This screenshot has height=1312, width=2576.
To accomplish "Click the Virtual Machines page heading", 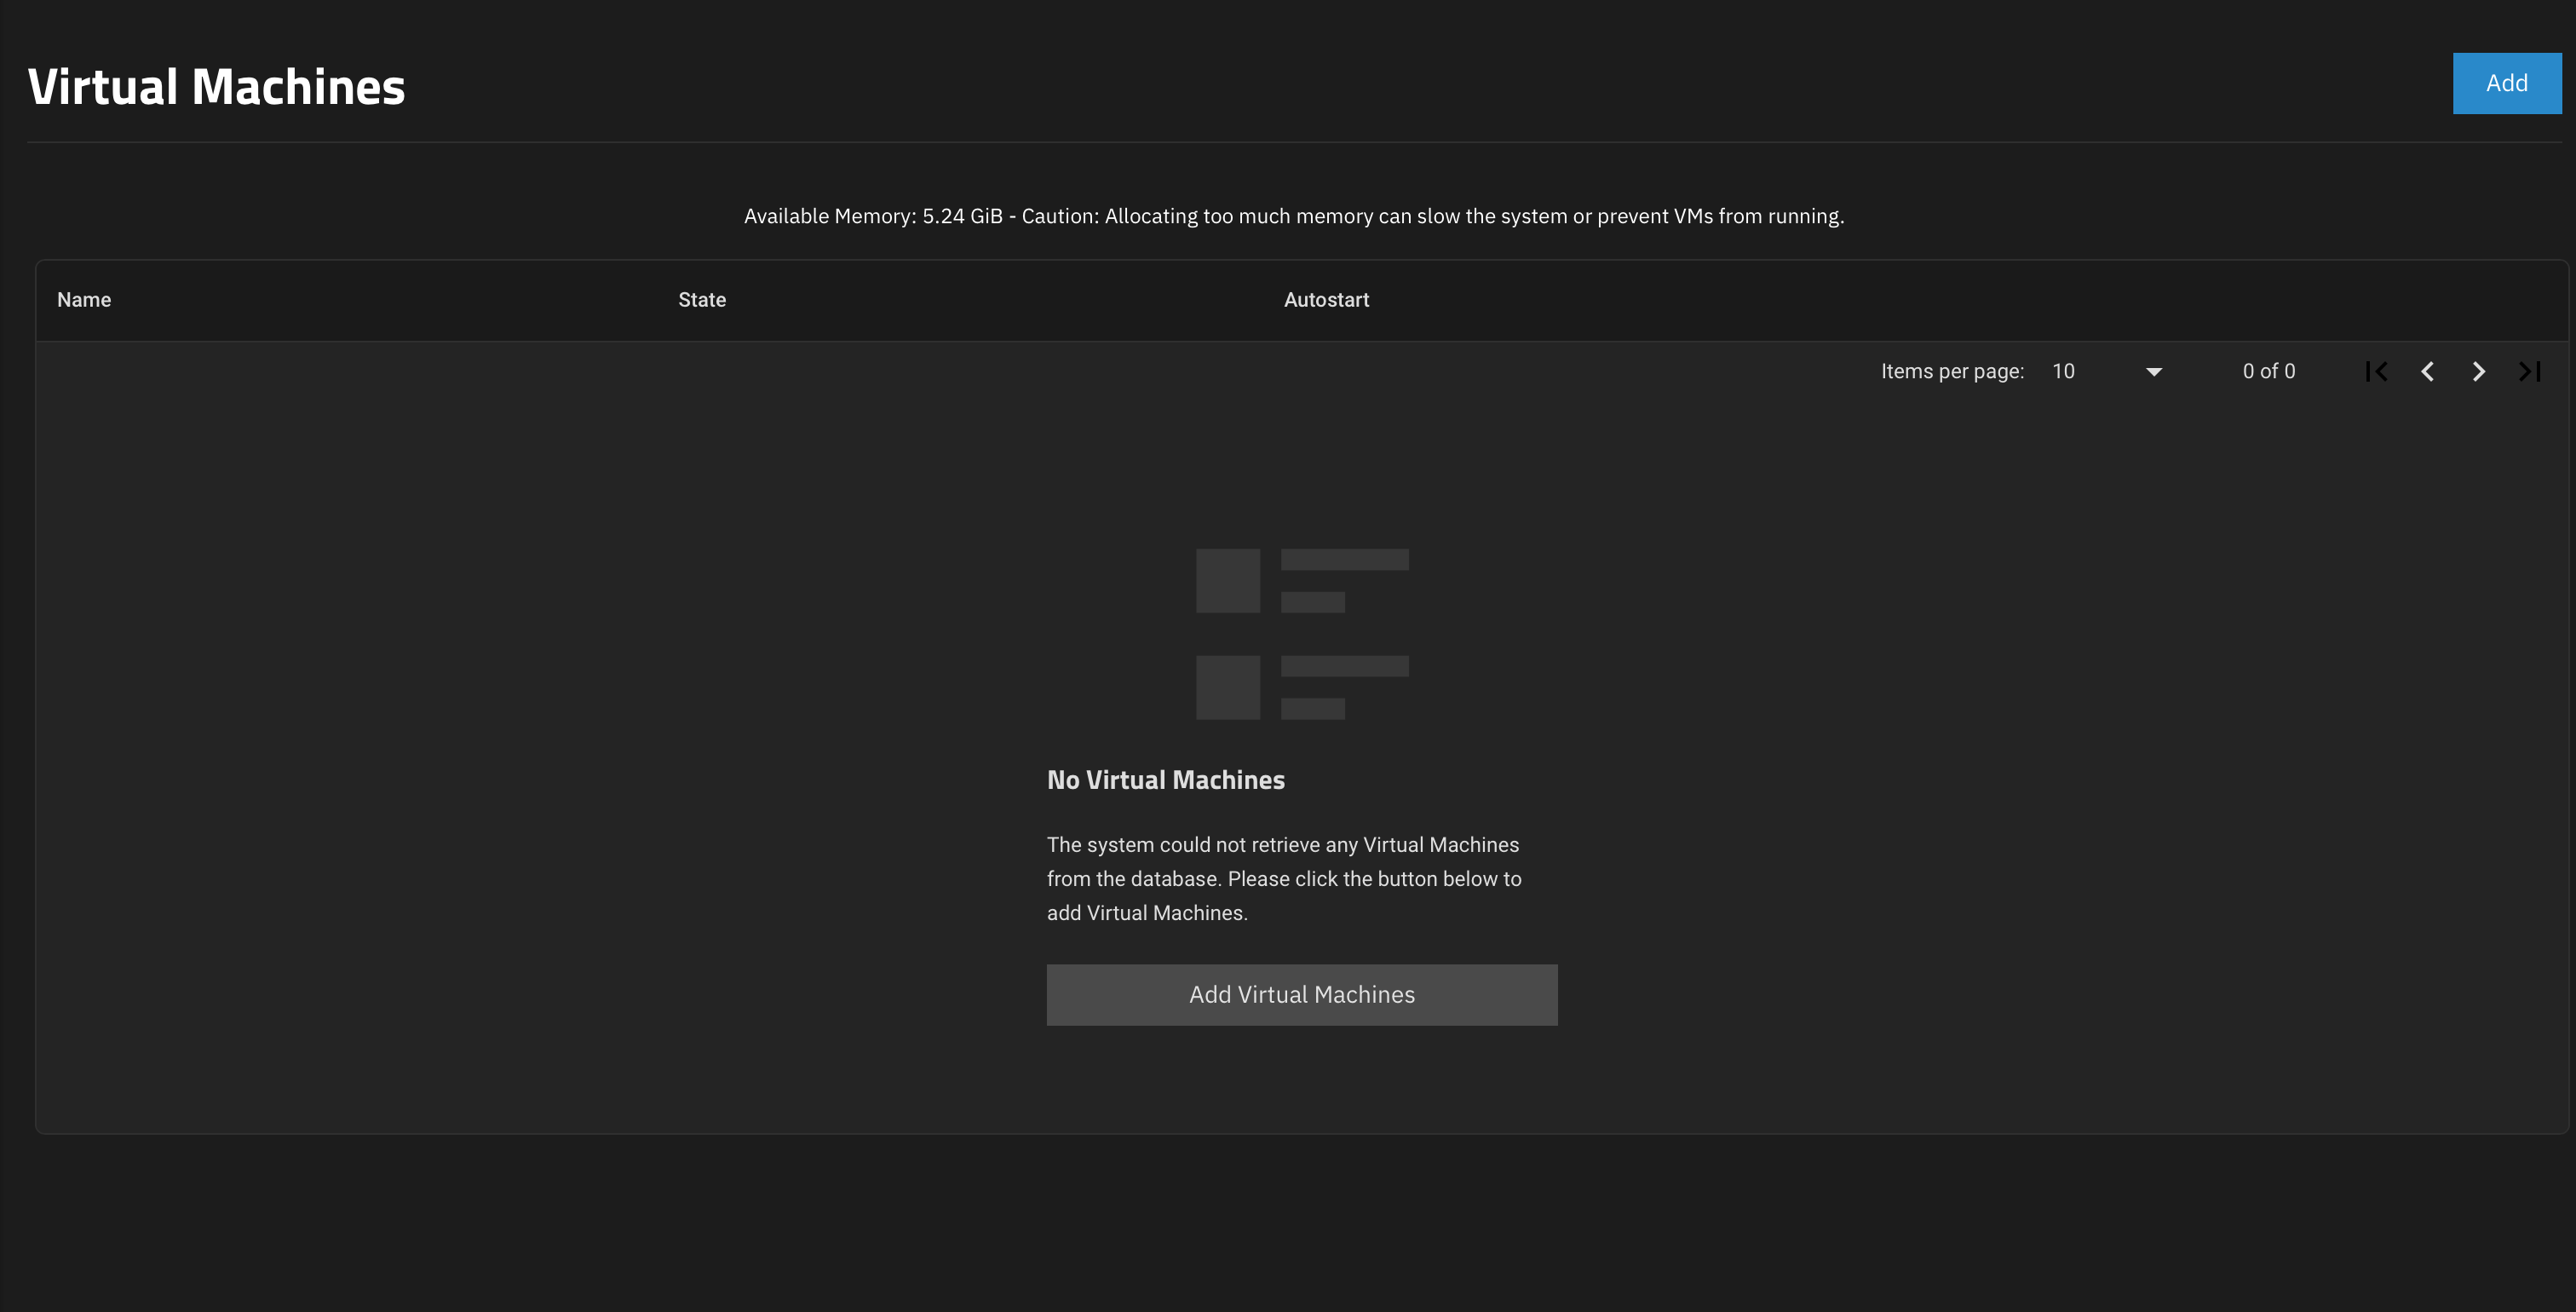I will [x=216, y=85].
